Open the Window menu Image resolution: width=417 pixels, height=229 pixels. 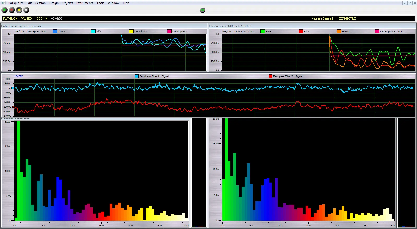[x=114, y=3]
